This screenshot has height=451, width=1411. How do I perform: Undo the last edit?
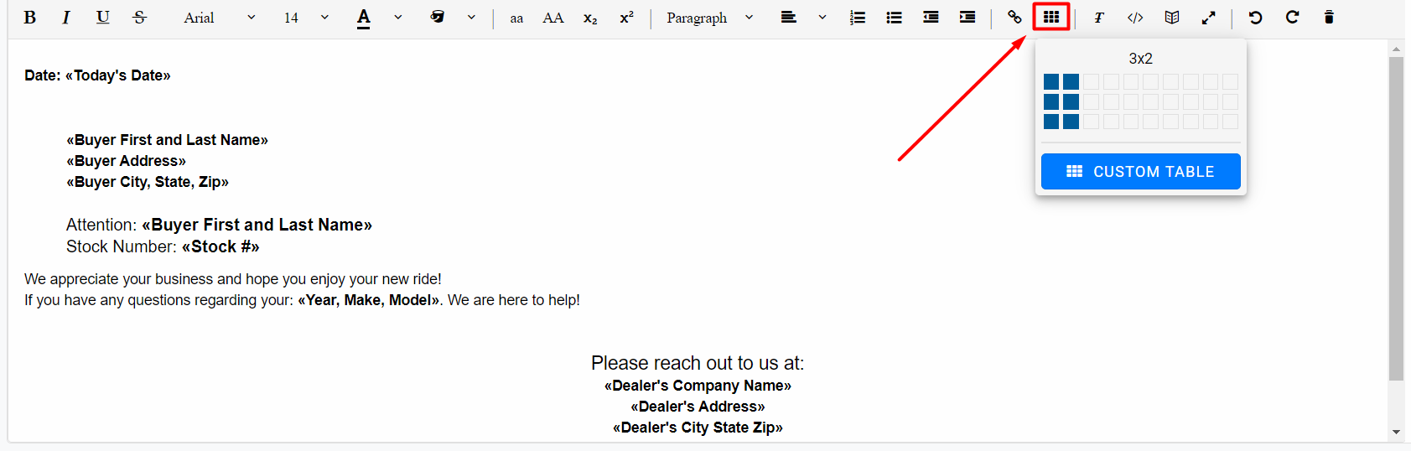(x=1255, y=18)
